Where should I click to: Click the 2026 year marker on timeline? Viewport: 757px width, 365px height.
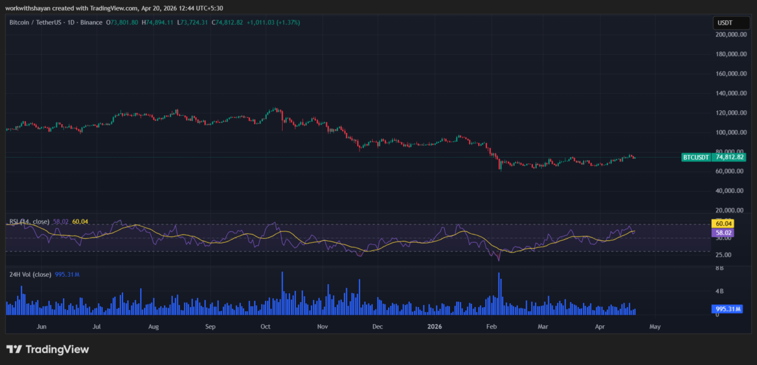[435, 327]
